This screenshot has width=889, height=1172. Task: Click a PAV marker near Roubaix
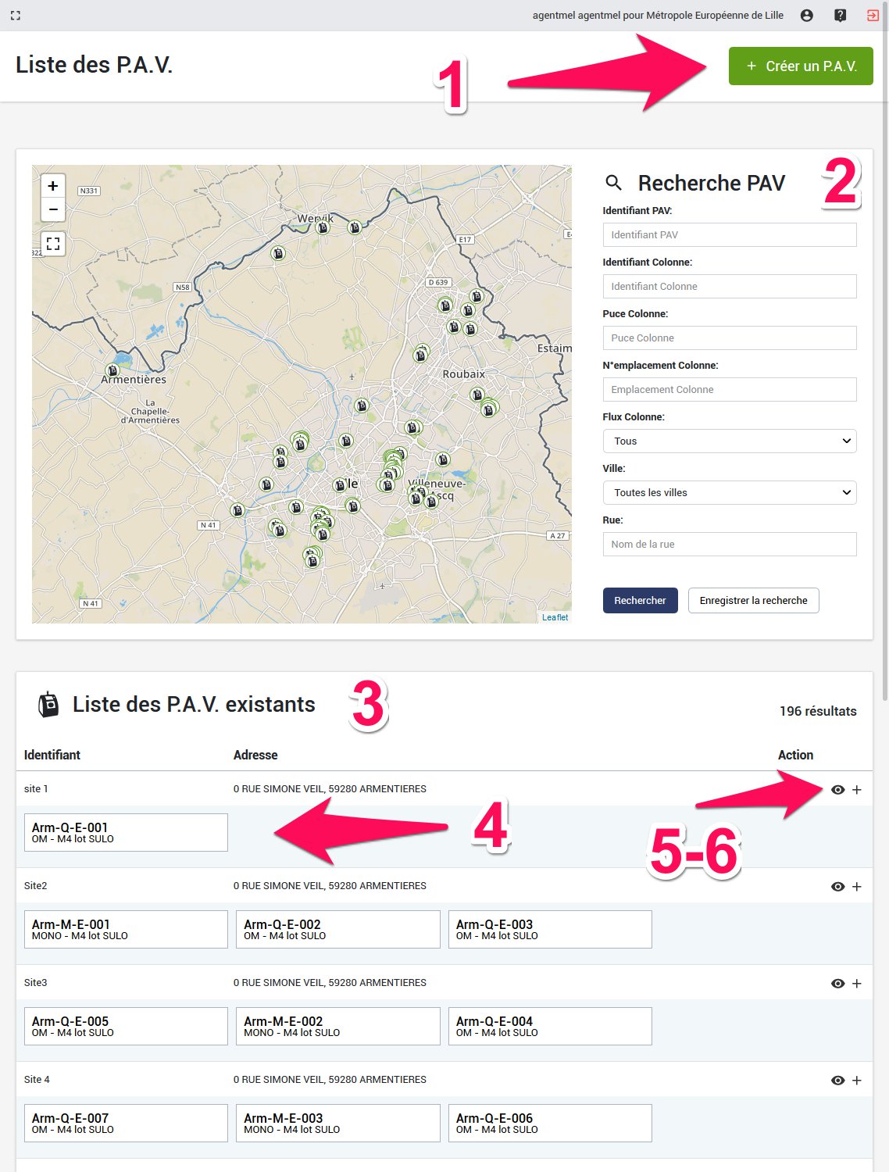coord(479,395)
